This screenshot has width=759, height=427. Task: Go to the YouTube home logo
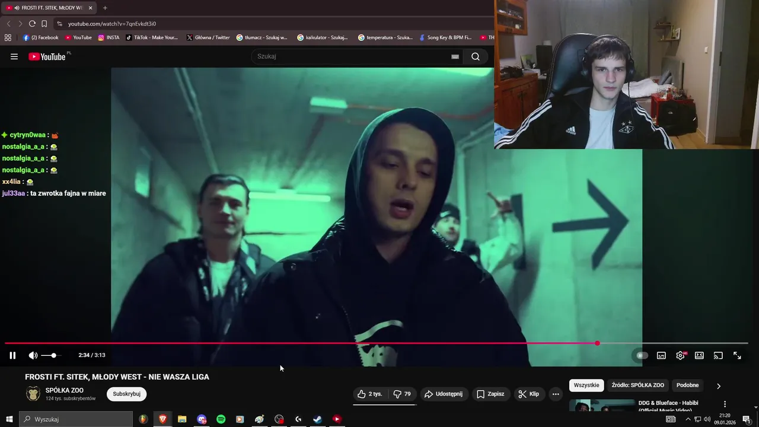[x=47, y=56]
